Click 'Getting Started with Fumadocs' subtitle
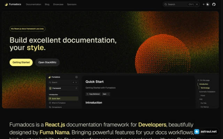 point(101,88)
